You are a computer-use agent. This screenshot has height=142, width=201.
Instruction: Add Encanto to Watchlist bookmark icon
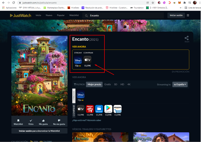pos(18,121)
